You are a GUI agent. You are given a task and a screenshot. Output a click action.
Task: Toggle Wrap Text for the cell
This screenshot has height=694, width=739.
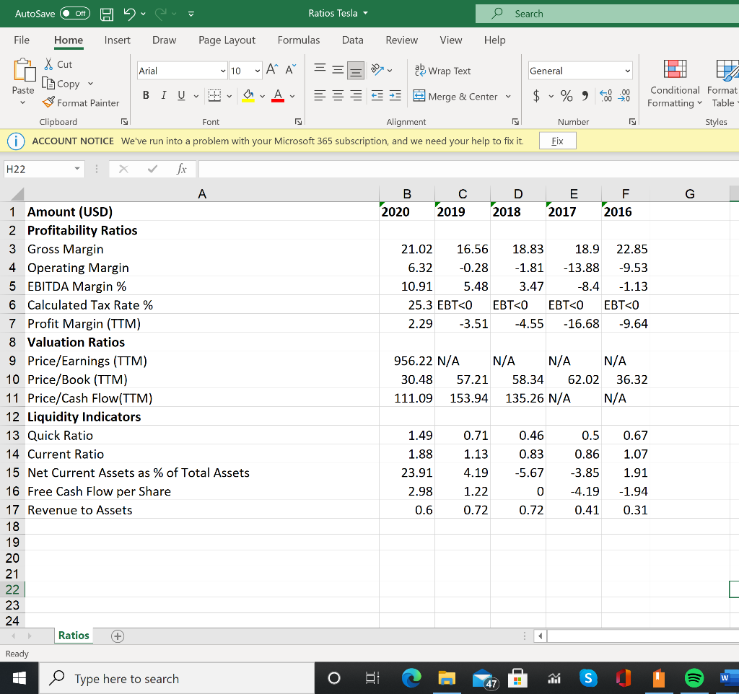(x=442, y=71)
